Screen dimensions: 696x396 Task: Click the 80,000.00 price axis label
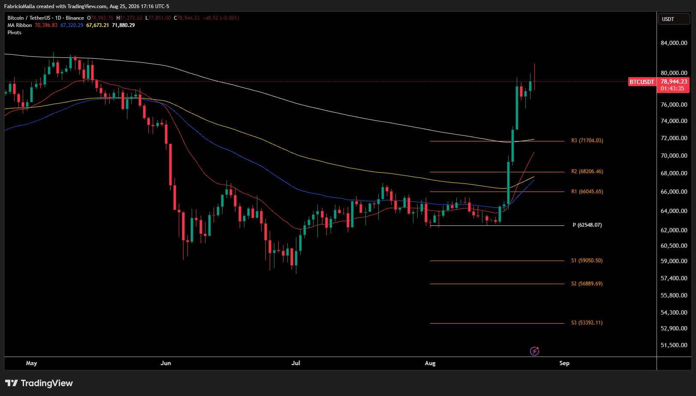(674, 73)
